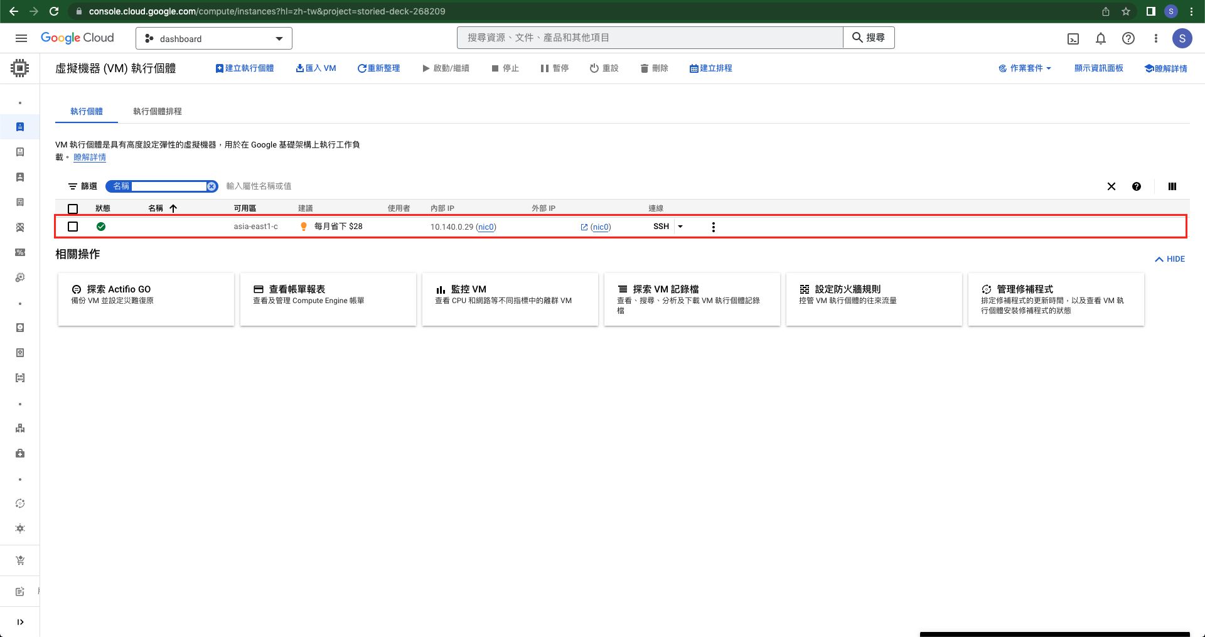Sort instances by the 名稱 column

coord(163,208)
